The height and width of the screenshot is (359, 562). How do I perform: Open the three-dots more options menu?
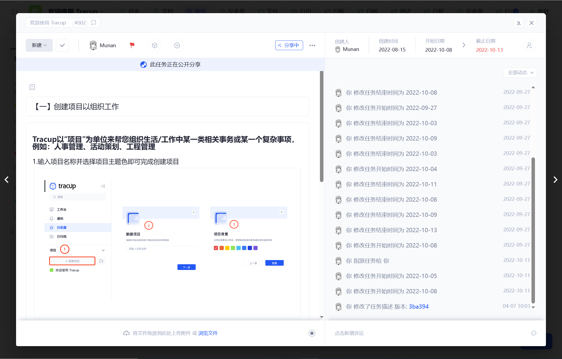(x=312, y=45)
